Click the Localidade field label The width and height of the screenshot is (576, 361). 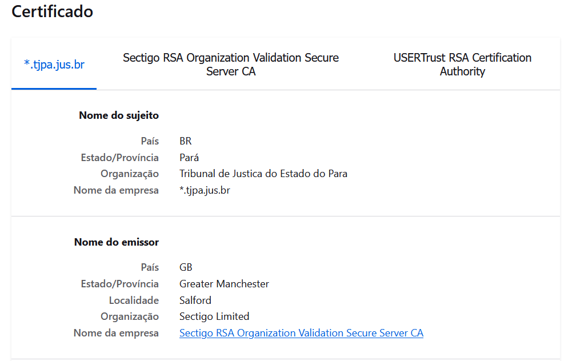tap(134, 300)
